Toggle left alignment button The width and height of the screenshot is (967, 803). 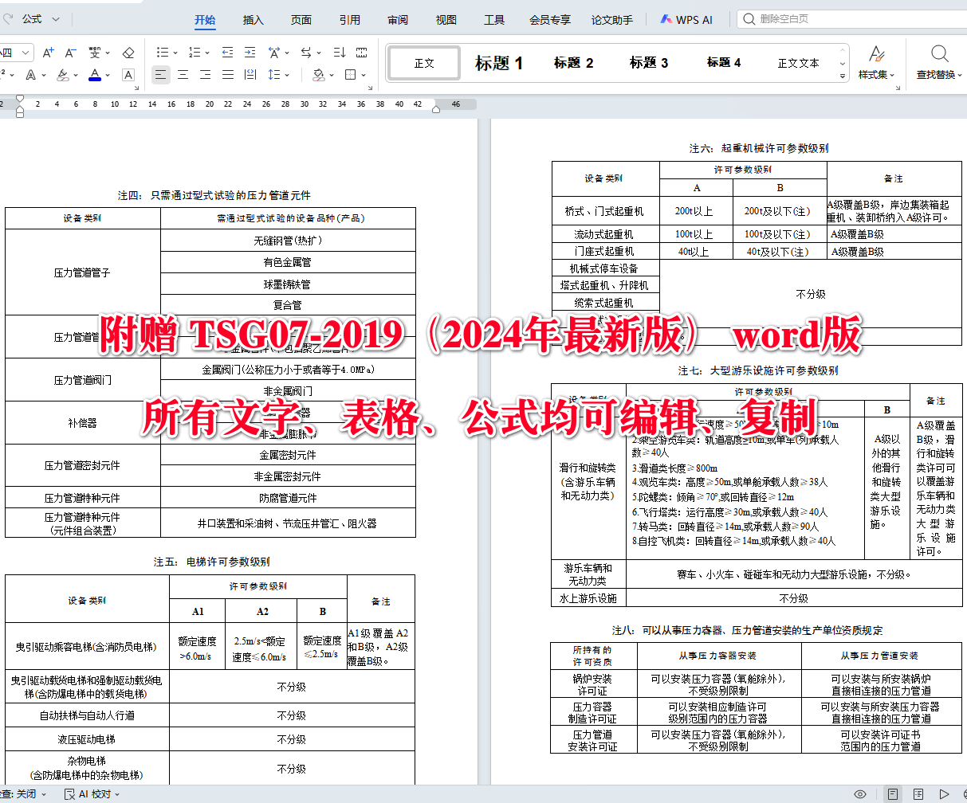pos(161,75)
